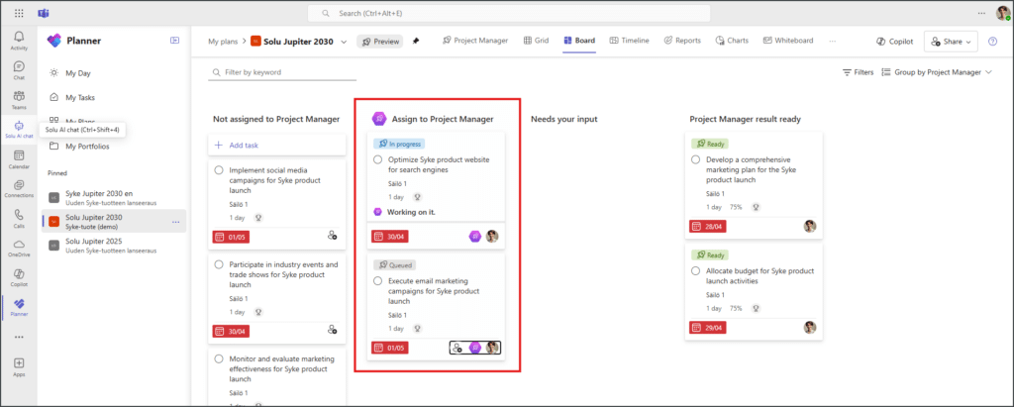Open user profile avatar top right
Screen dimensions: 1014x407
pyautogui.click(x=1002, y=13)
